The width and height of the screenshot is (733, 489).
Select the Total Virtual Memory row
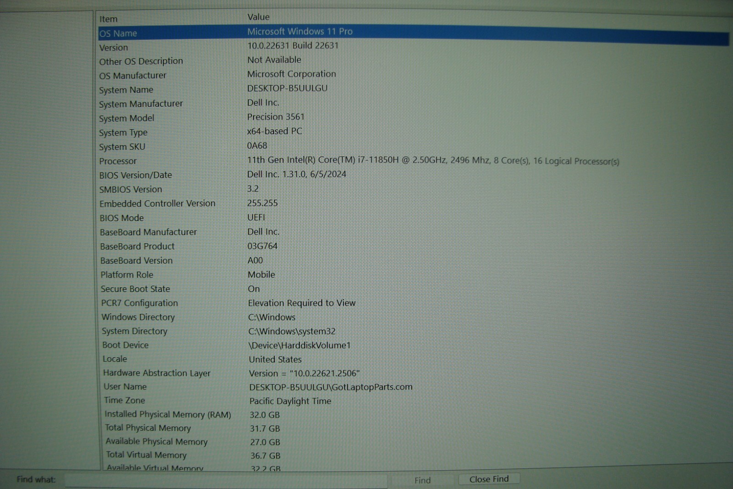coord(146,455)
